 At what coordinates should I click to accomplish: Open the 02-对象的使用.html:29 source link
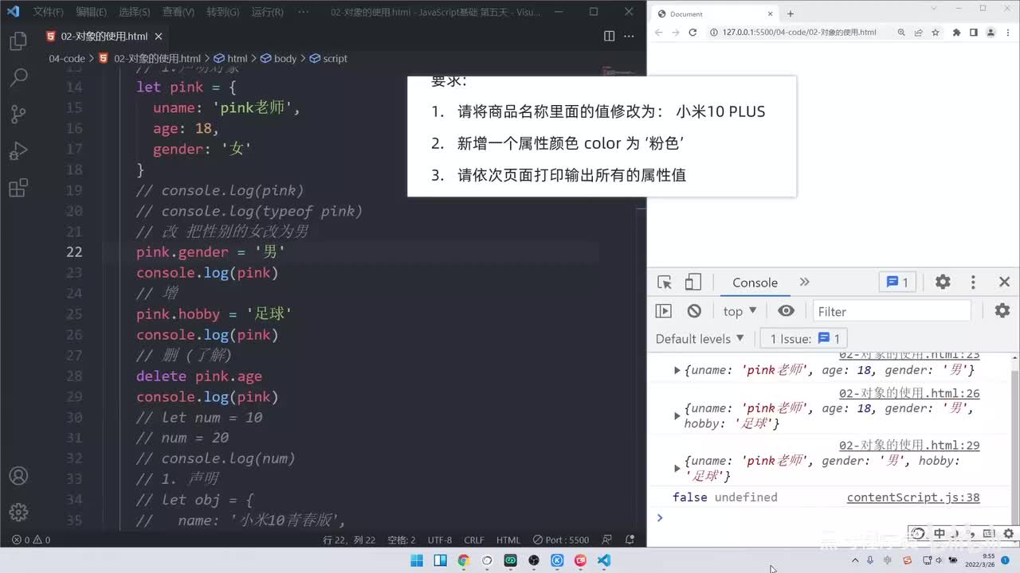click(909, 445)
